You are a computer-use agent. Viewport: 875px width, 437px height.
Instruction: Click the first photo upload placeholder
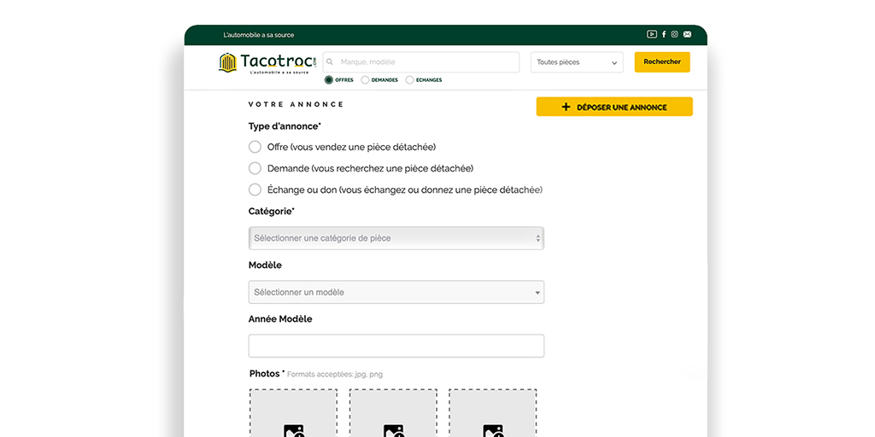pos(294,413)
